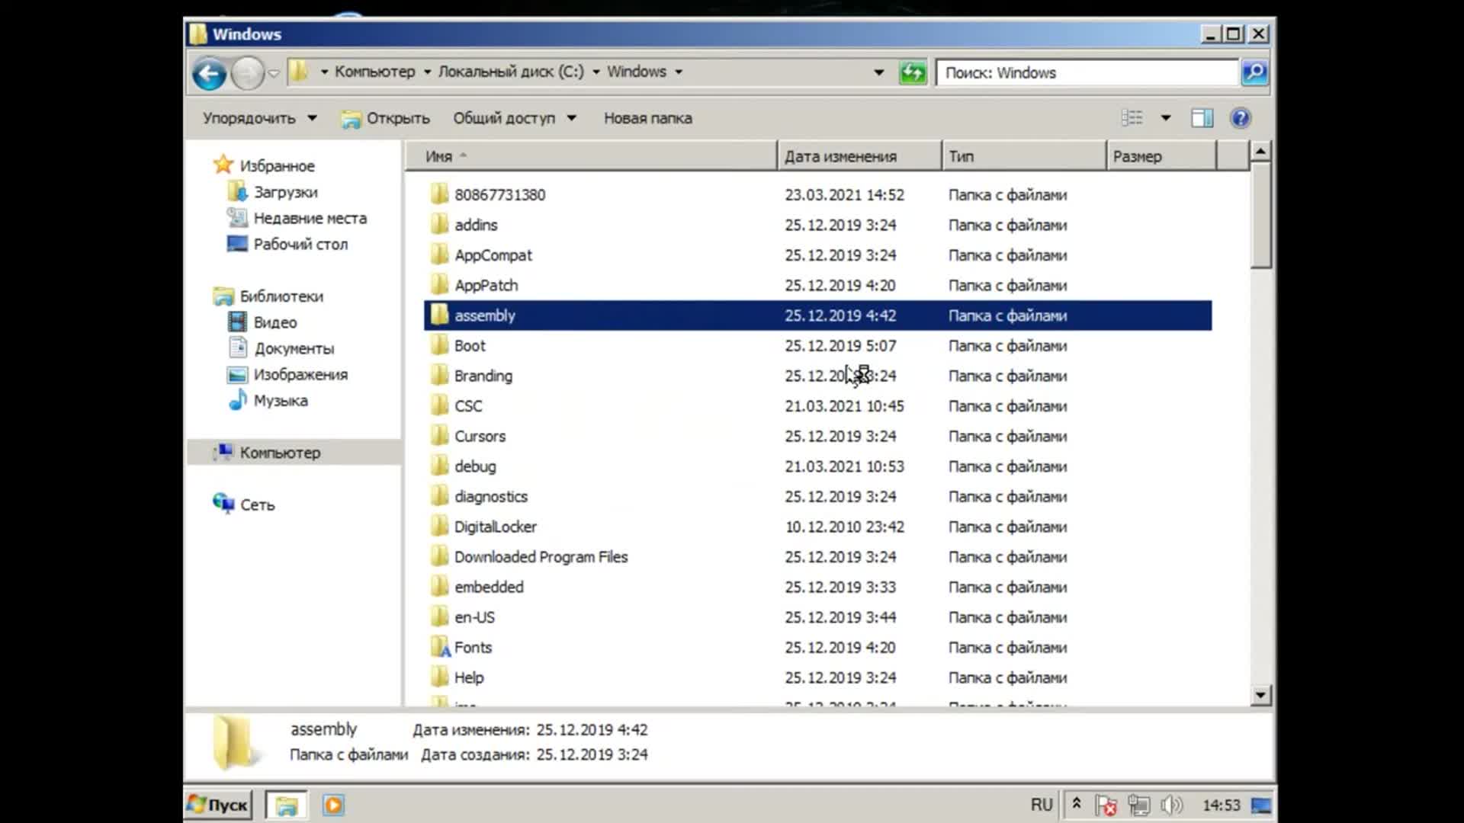
Task: Open recent pages dropdown next to Forward button
Action: point(274,73)
